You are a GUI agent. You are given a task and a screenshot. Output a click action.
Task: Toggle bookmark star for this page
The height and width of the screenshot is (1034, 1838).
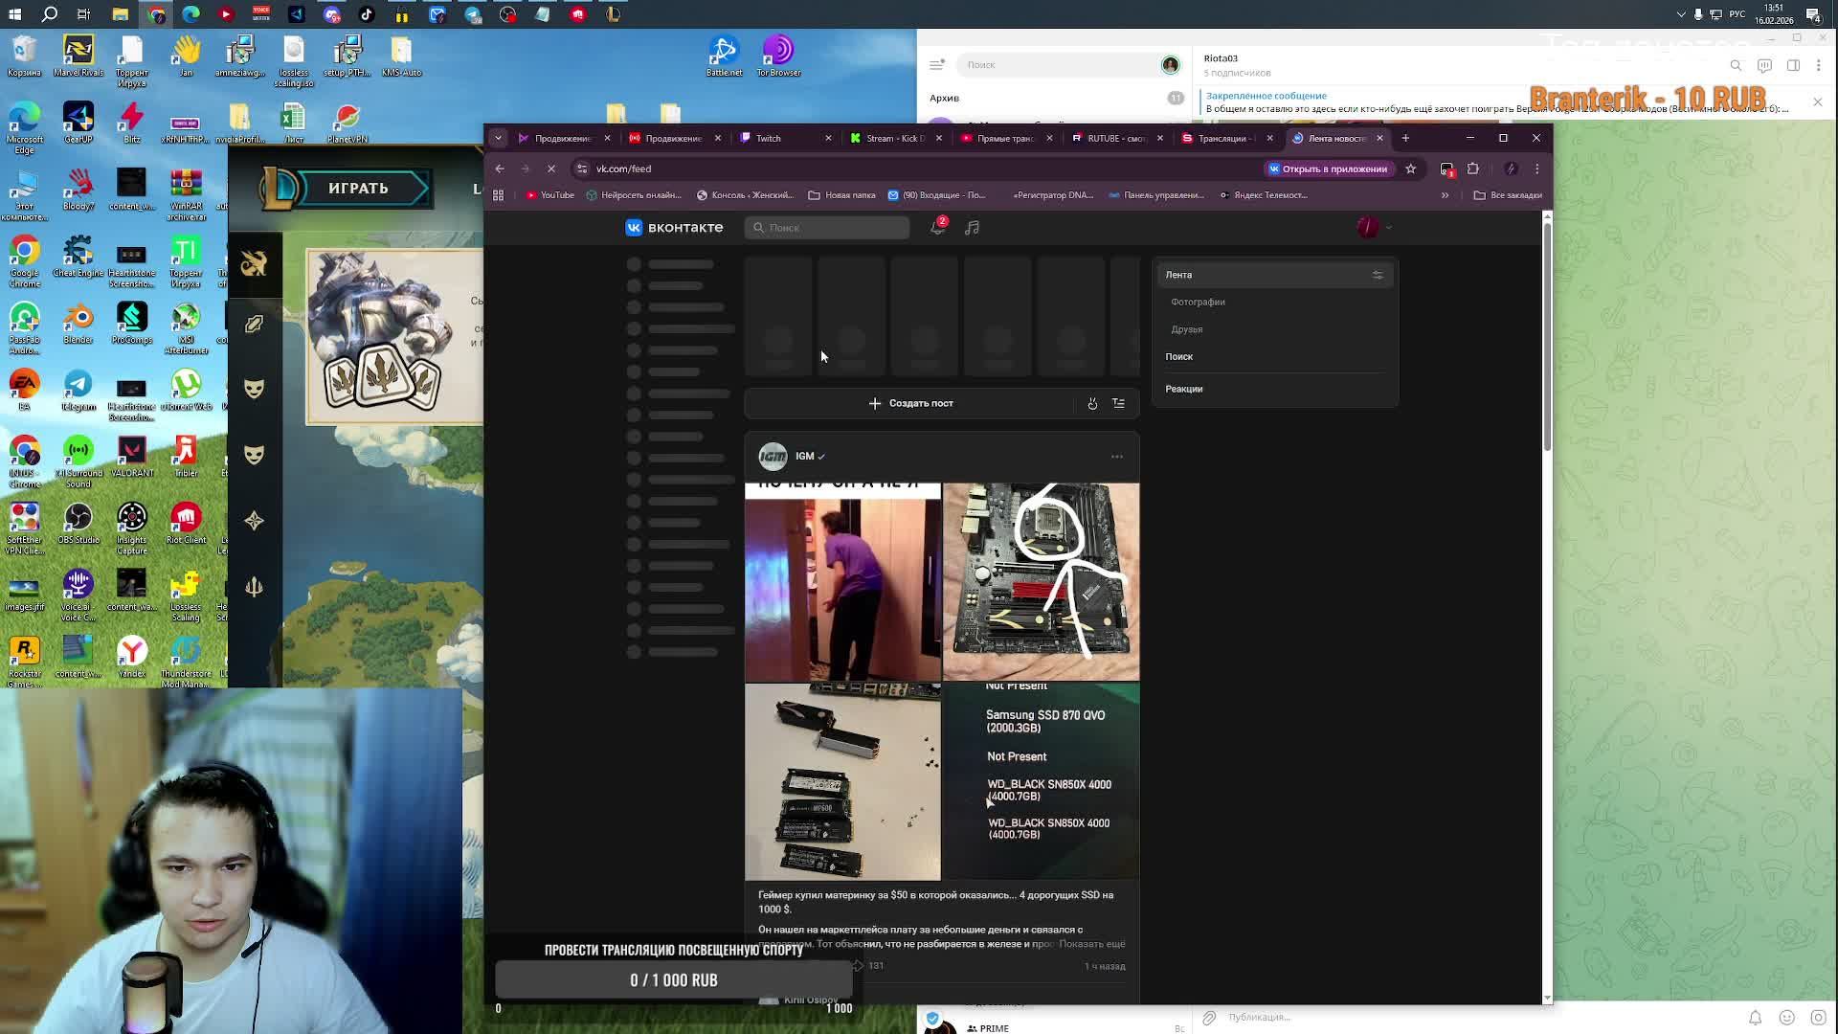[1410, 169]
